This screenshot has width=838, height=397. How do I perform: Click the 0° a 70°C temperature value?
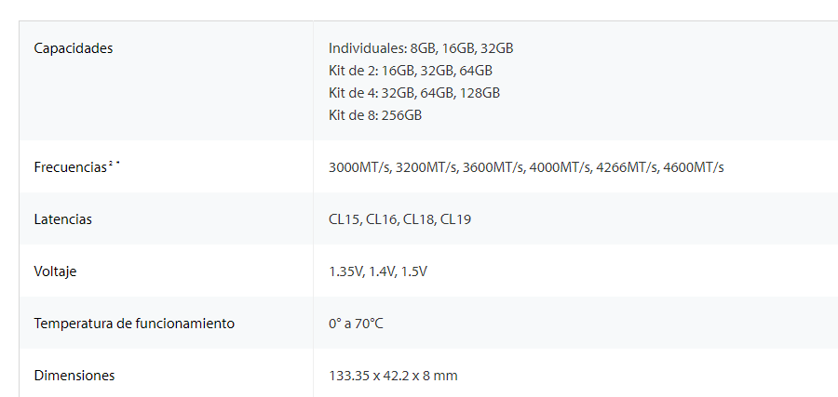[356, 324]
